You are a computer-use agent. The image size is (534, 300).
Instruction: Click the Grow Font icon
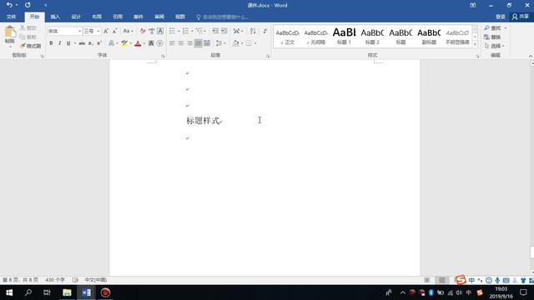pyautogui.click(x=106, y=31)
